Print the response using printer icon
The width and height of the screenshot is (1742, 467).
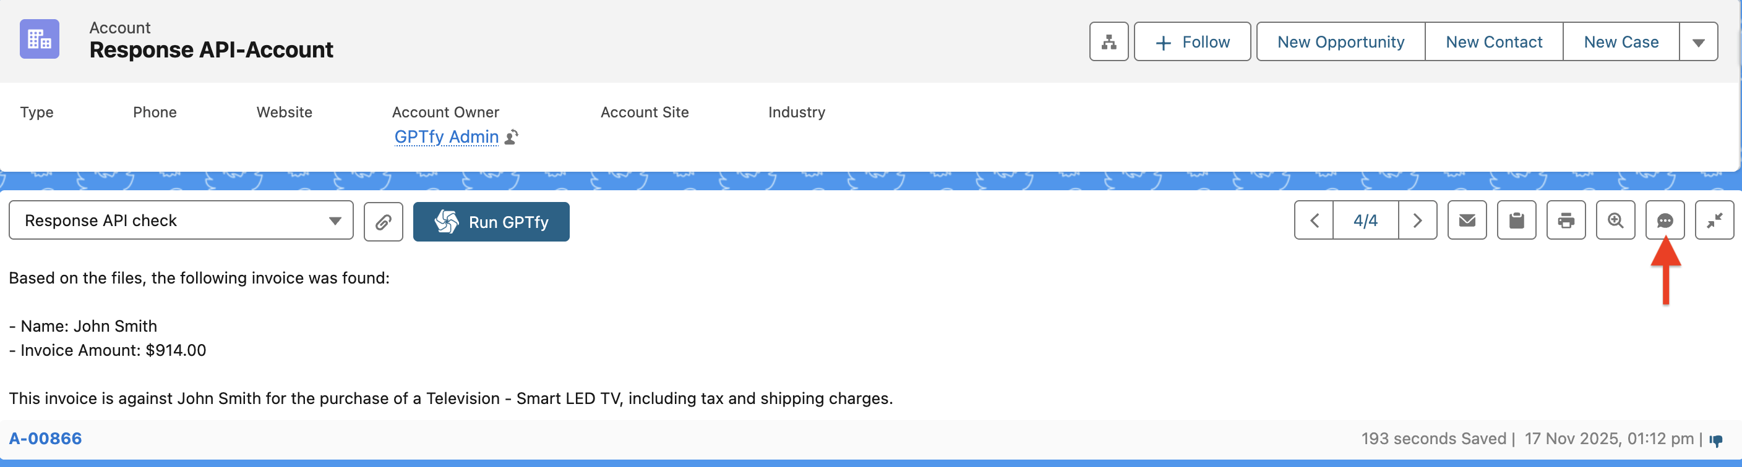coord(1566,221)
